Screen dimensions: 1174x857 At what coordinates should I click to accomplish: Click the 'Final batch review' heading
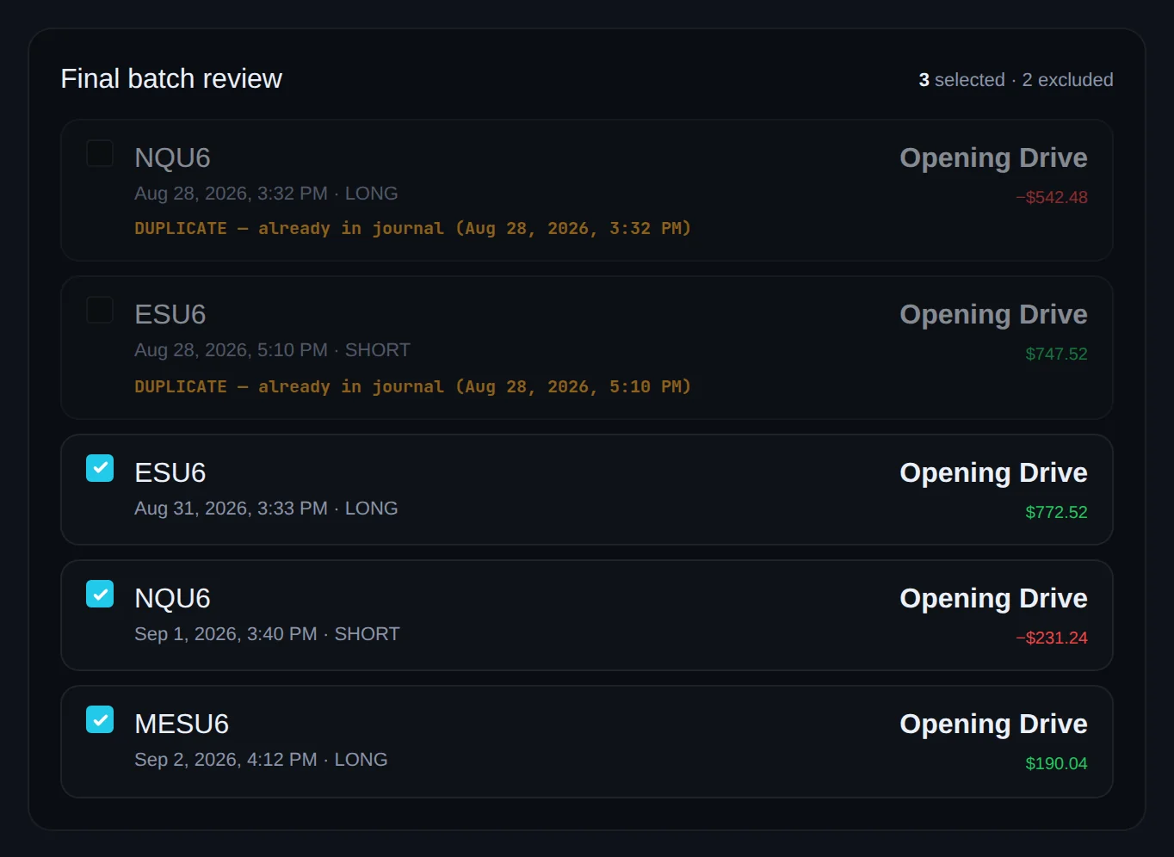[171, 78]
